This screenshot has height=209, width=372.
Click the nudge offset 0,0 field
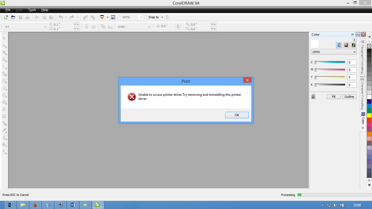point(168,26)
